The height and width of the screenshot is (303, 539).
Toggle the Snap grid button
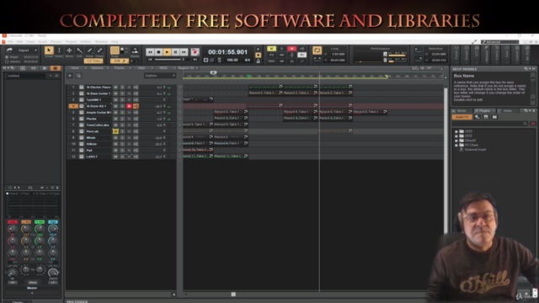click(115, 50)
